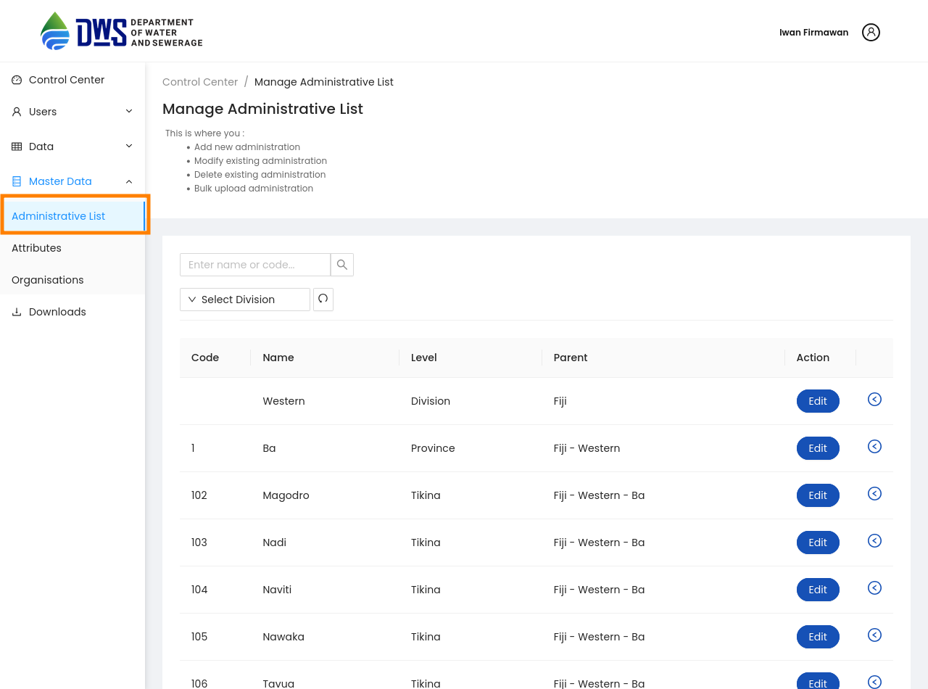Edit the Ba province row

coord(818,448)
